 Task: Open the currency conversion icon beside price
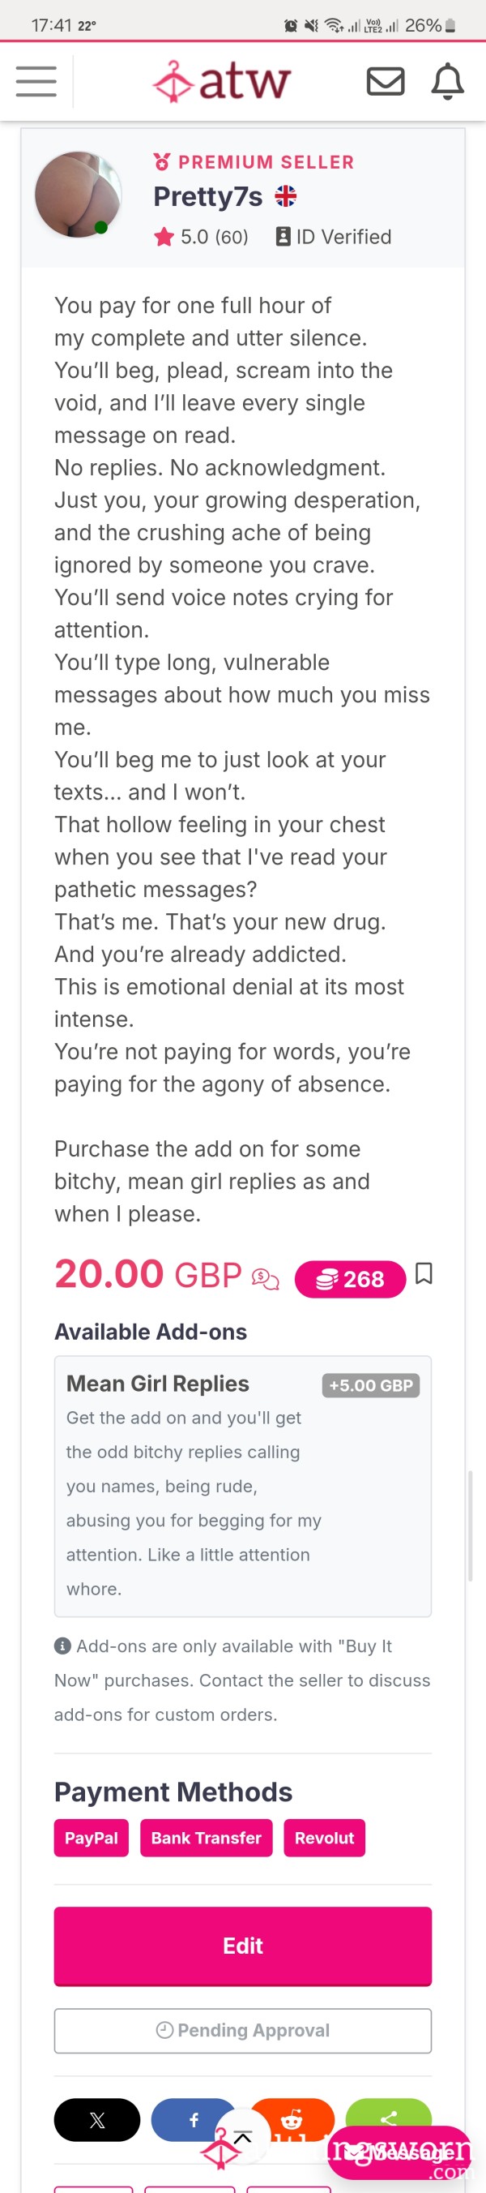pos(265,1279)
